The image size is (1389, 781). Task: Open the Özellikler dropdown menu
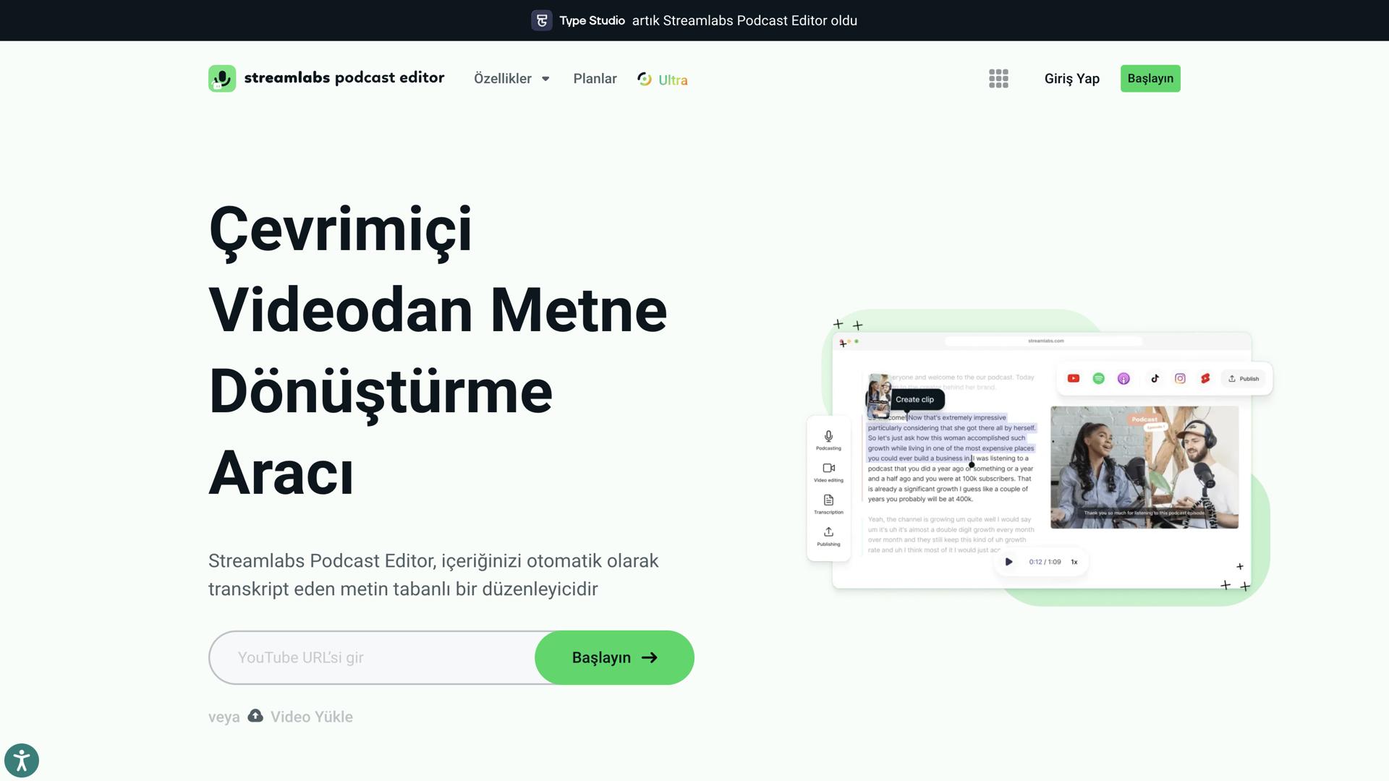tap(511, 78)
